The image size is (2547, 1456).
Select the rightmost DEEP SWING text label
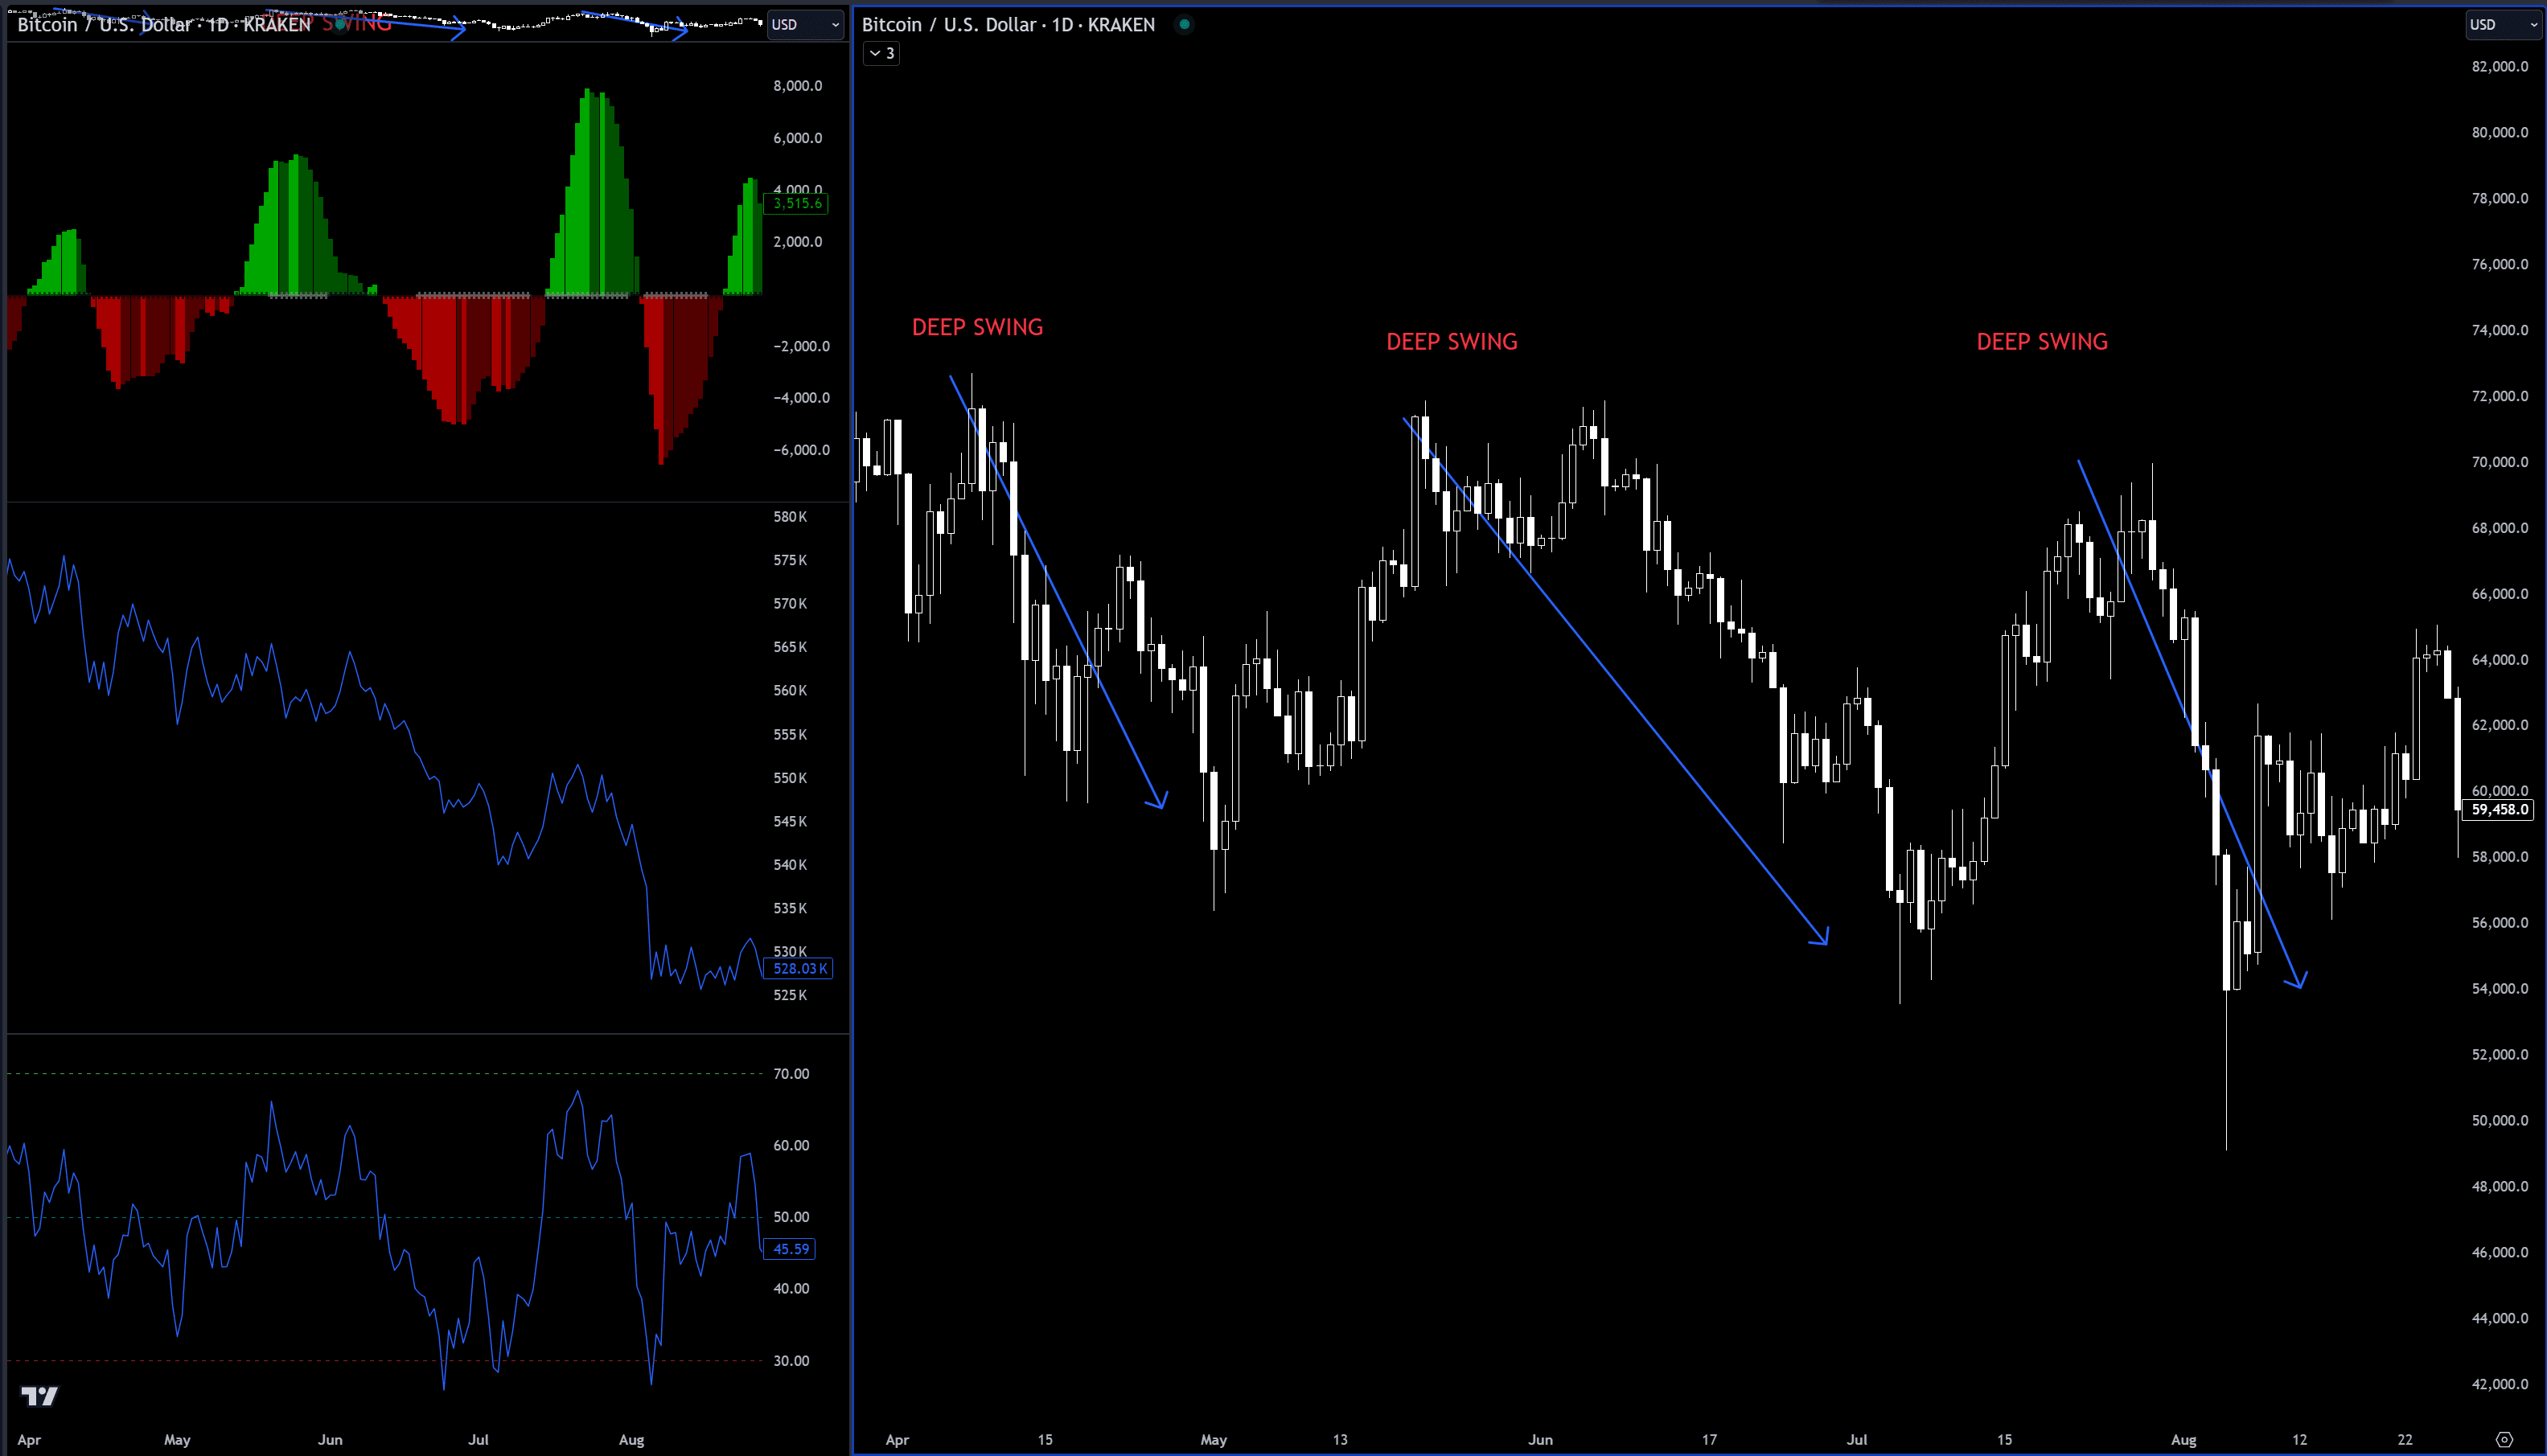pyautogui.click(x=2041, y=342)
